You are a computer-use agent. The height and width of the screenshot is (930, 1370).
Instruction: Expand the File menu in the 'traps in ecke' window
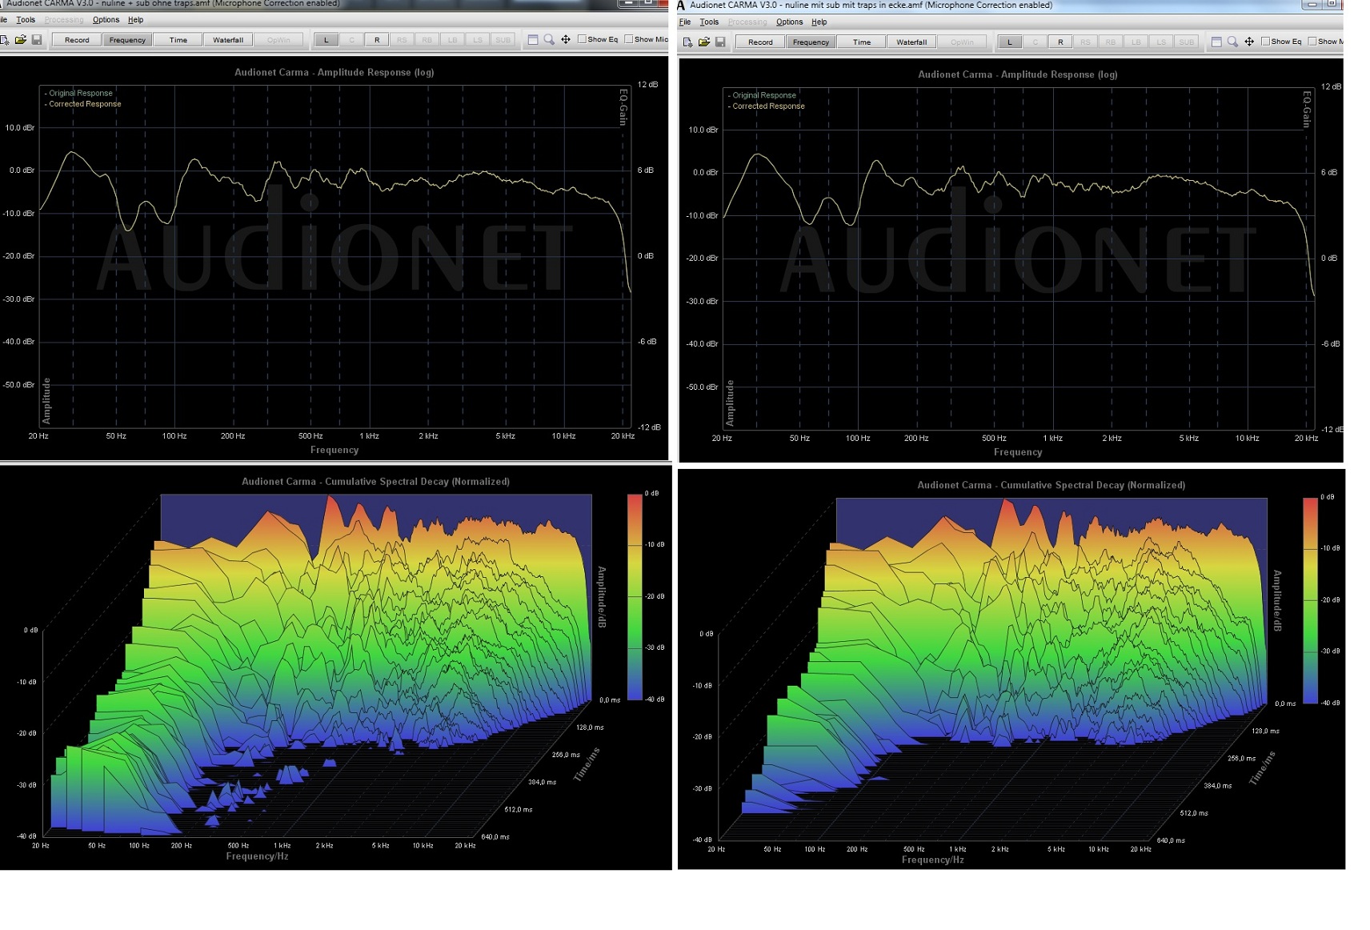pyautogui.click(x=685, y=22)
